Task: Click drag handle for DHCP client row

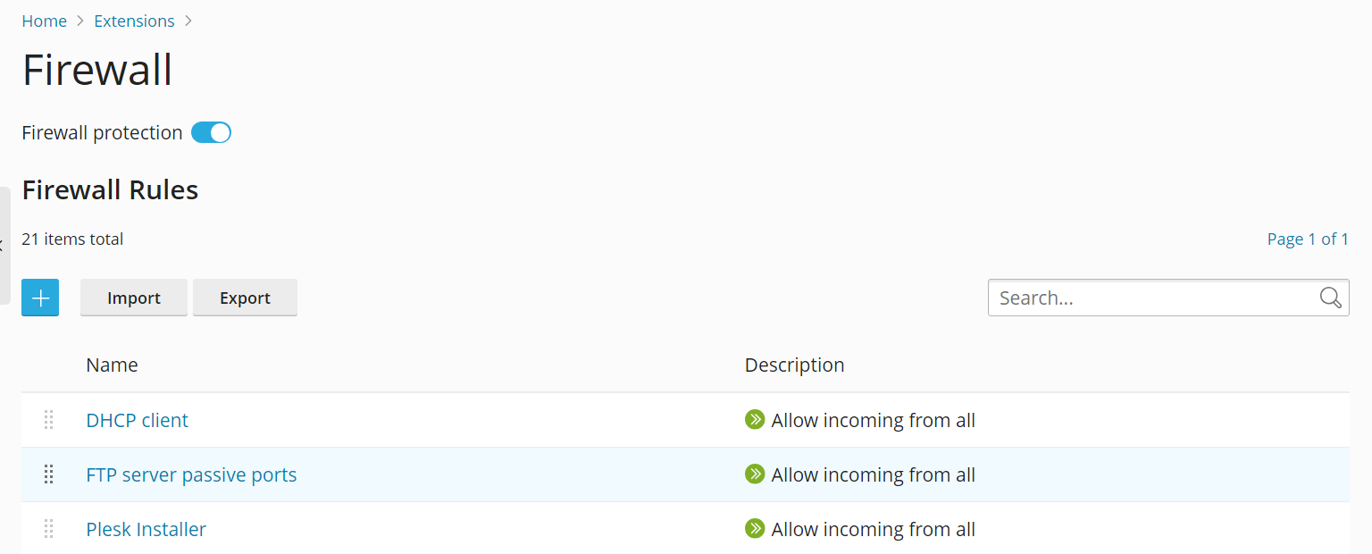Action: tap(49, 420)
